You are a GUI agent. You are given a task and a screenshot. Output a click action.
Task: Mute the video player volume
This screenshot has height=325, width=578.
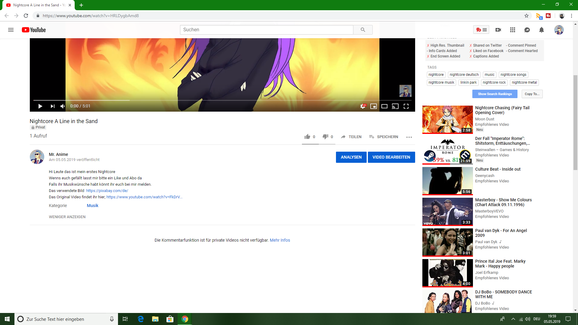[63, 106]
